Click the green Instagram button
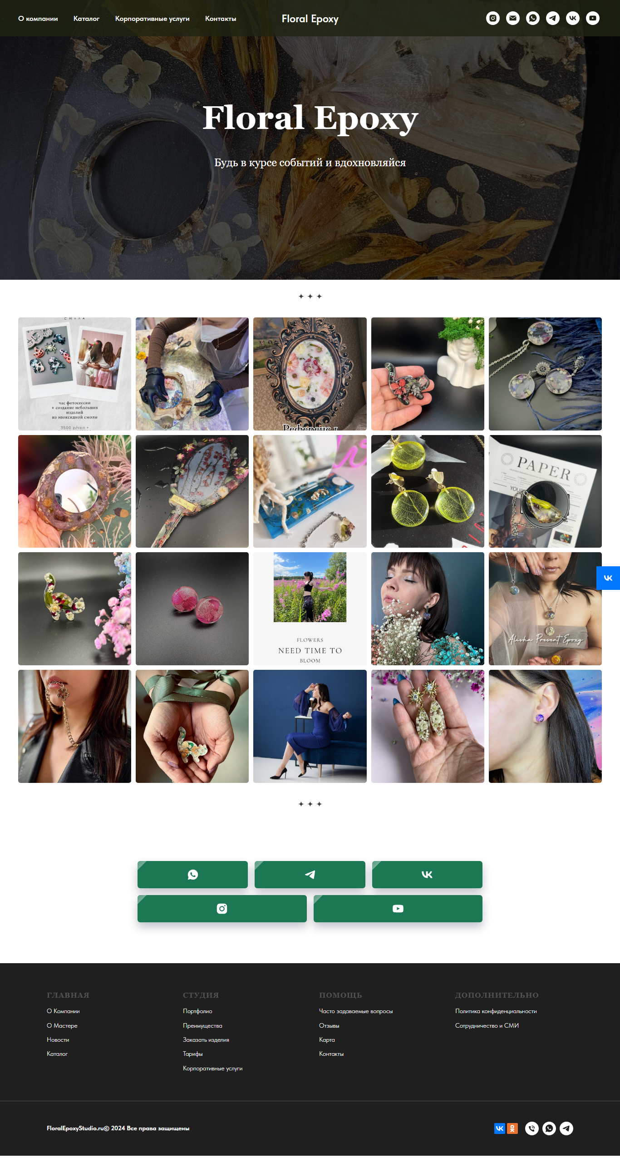 [222, 909]
